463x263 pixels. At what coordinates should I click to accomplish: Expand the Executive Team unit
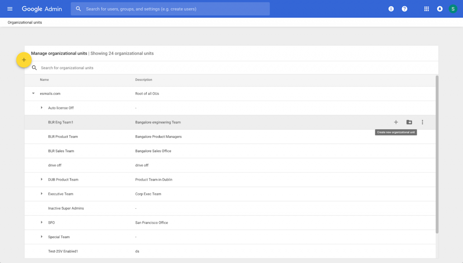(42, 194)
